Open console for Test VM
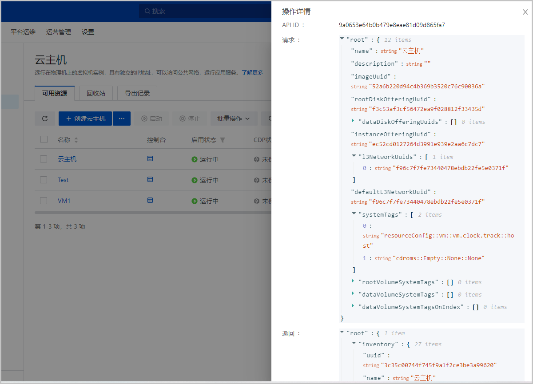 point(150,179)
